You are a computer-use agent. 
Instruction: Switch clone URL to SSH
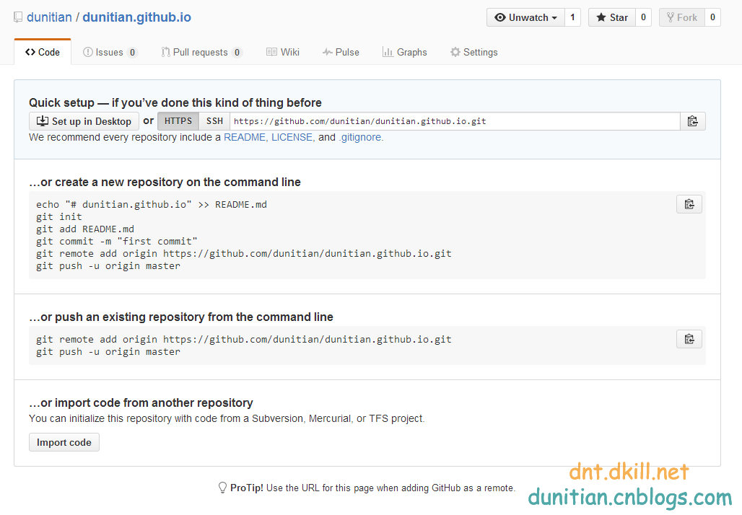[214, 122]
